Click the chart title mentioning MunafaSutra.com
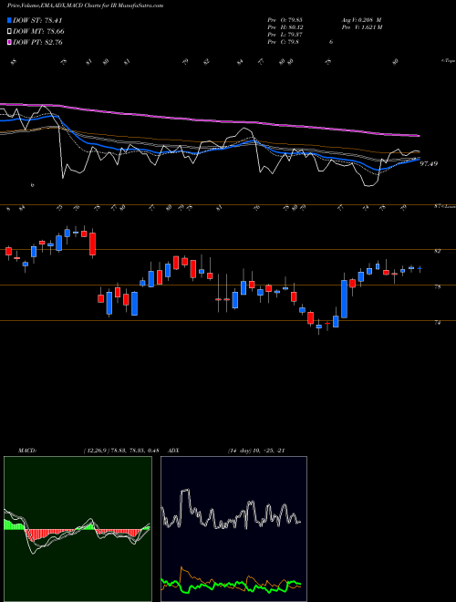 [85, 5]
